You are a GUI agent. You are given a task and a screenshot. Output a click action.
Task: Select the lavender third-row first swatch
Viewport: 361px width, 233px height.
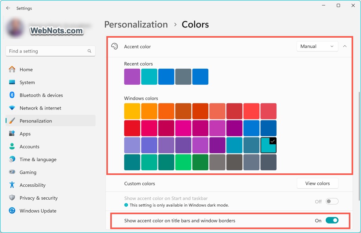(x=132, y=145)
